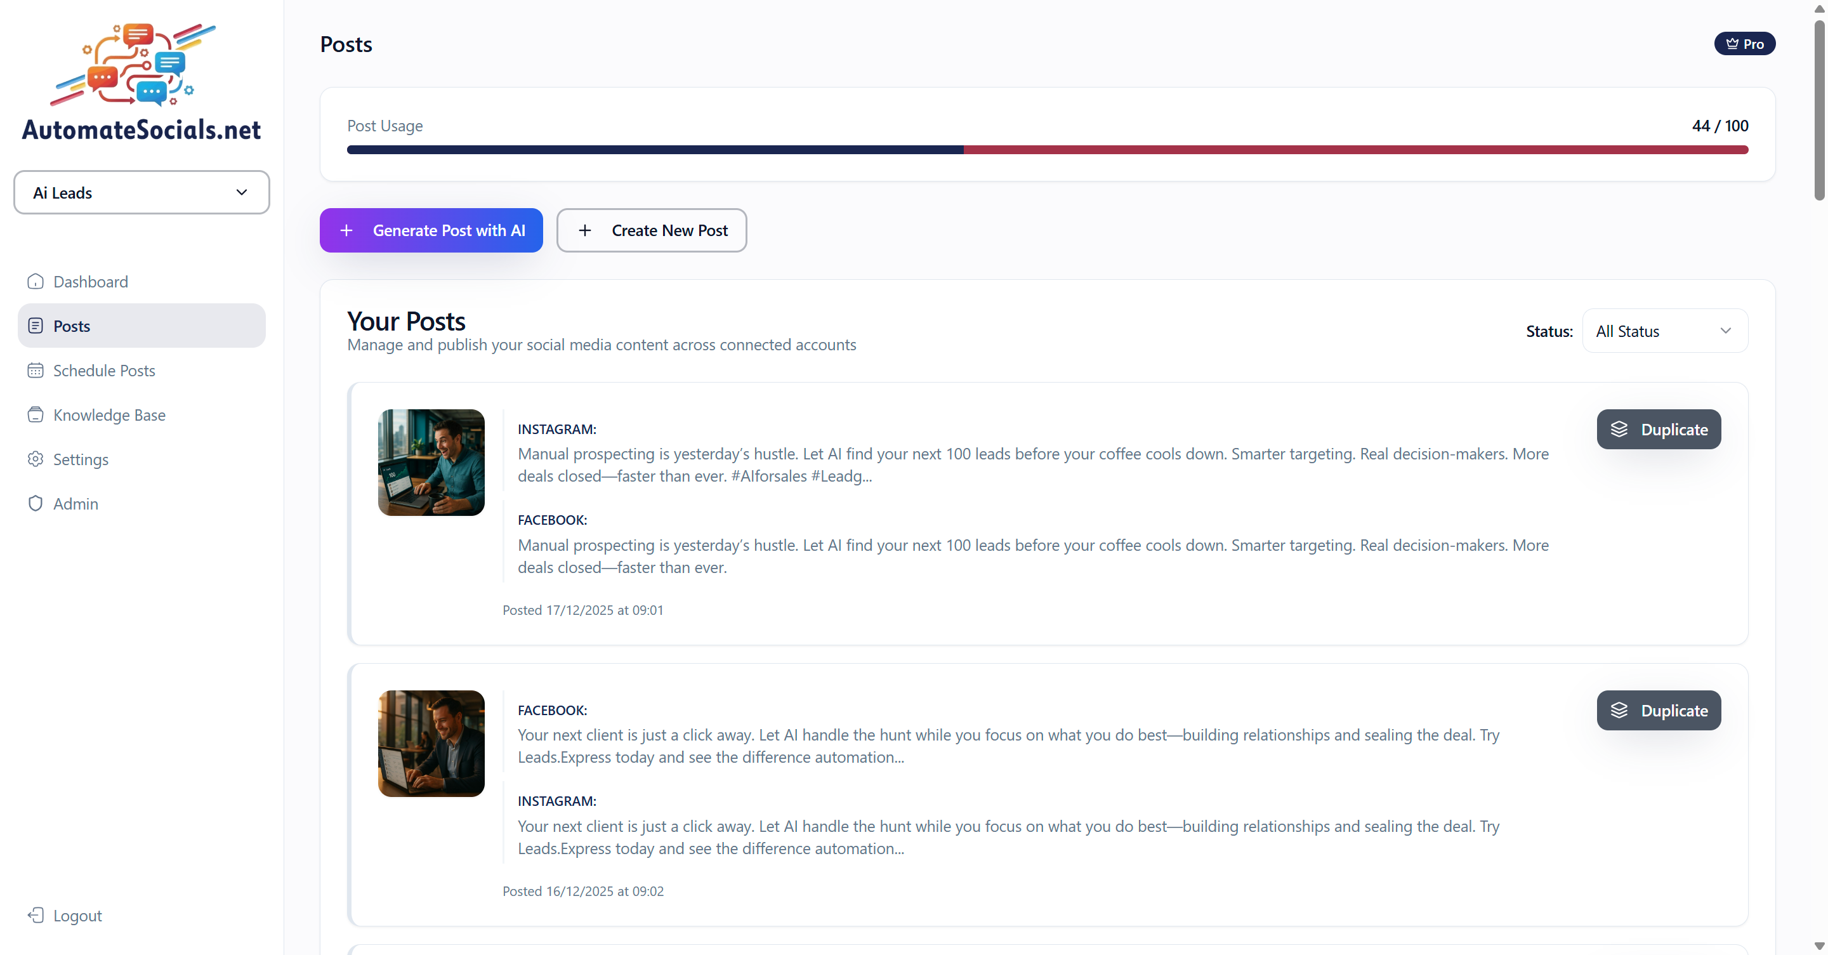Select Posts in the sidebar navigation
This screenshot has height=955, width=1828.
(x=72, y=325)
